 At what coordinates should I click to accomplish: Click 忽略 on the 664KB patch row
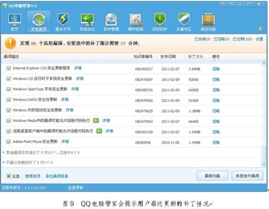(x=216, y=122)
